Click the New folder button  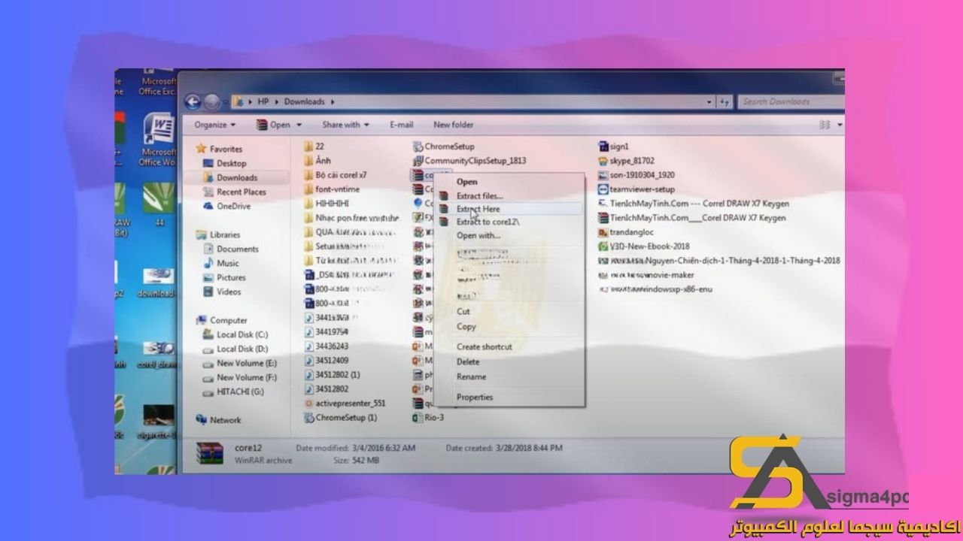click(x=453, y=125)
